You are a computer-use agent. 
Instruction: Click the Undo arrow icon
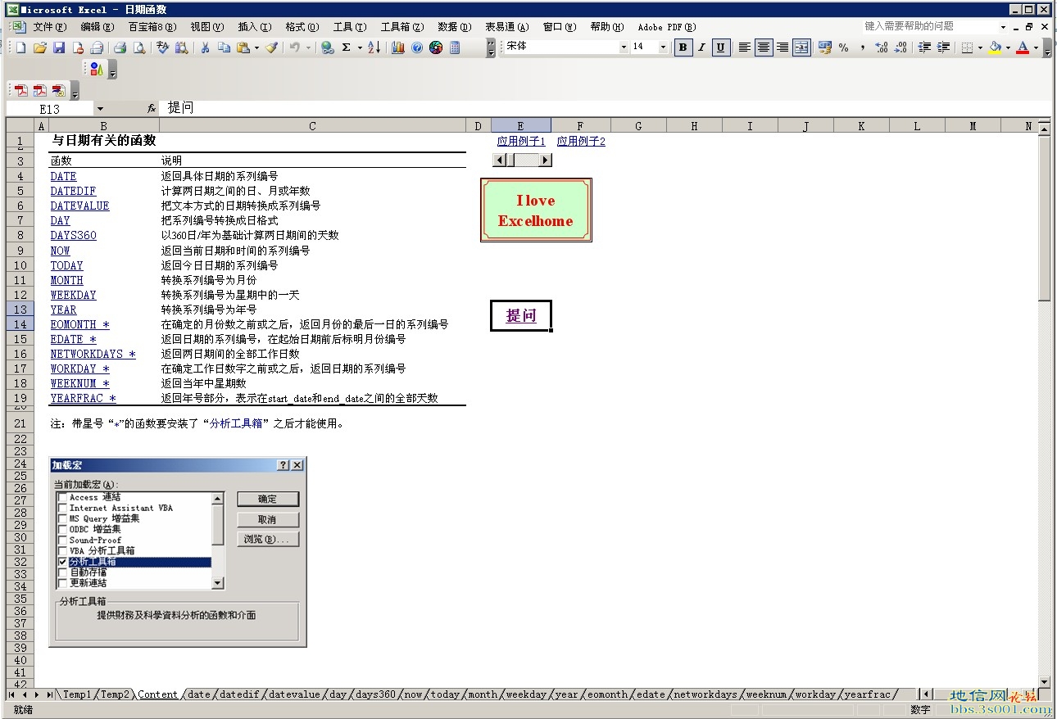coord(294,47)
